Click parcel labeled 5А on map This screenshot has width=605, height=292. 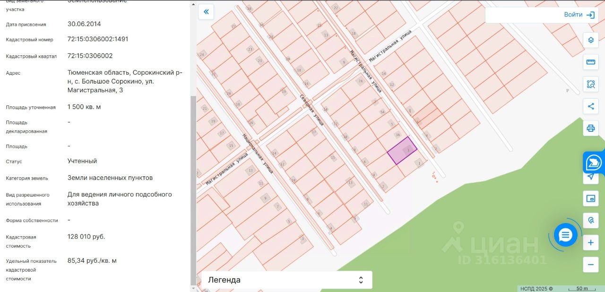click(382, 112)
